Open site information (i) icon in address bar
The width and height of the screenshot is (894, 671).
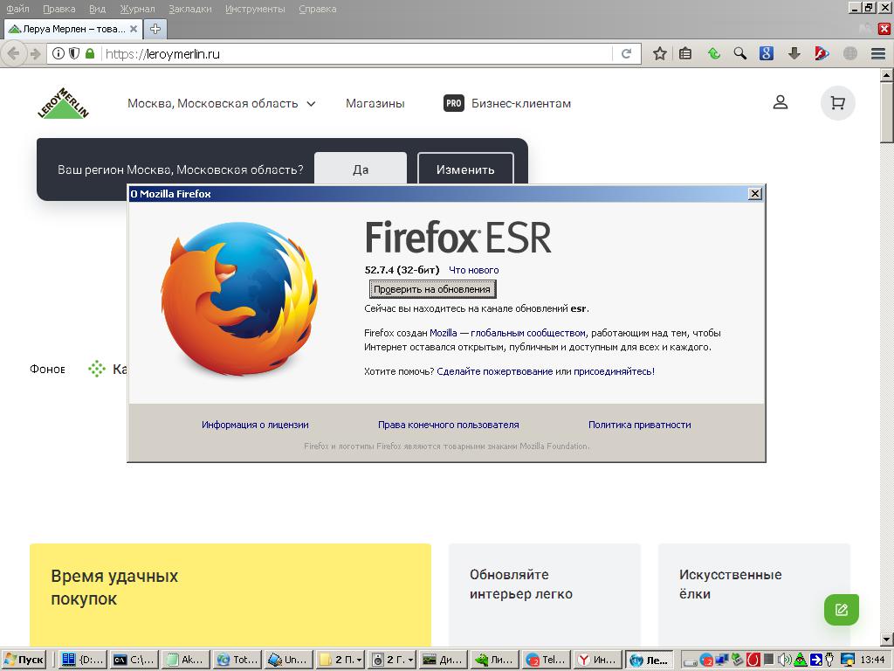(58, 53)
